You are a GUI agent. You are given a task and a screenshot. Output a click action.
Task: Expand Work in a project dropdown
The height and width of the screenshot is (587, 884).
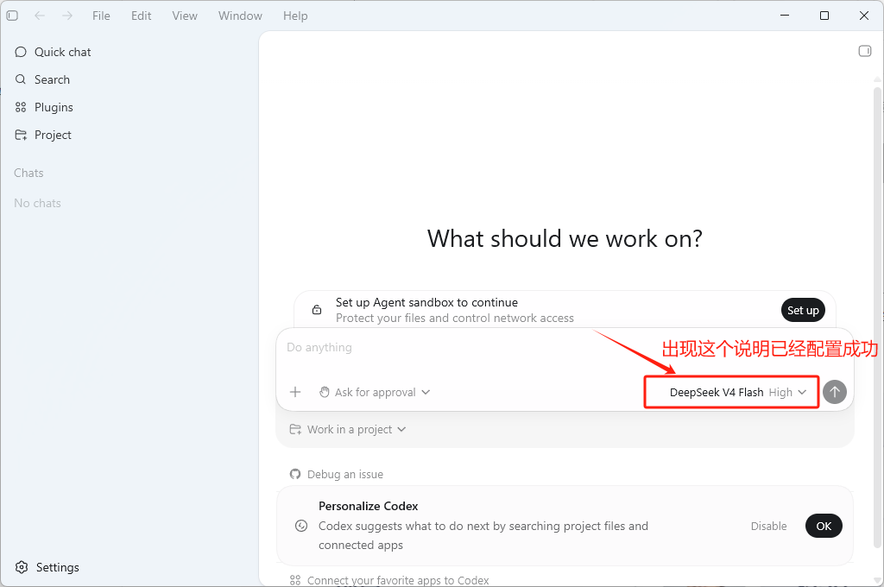pyautogui.click(x=348, y=429)
